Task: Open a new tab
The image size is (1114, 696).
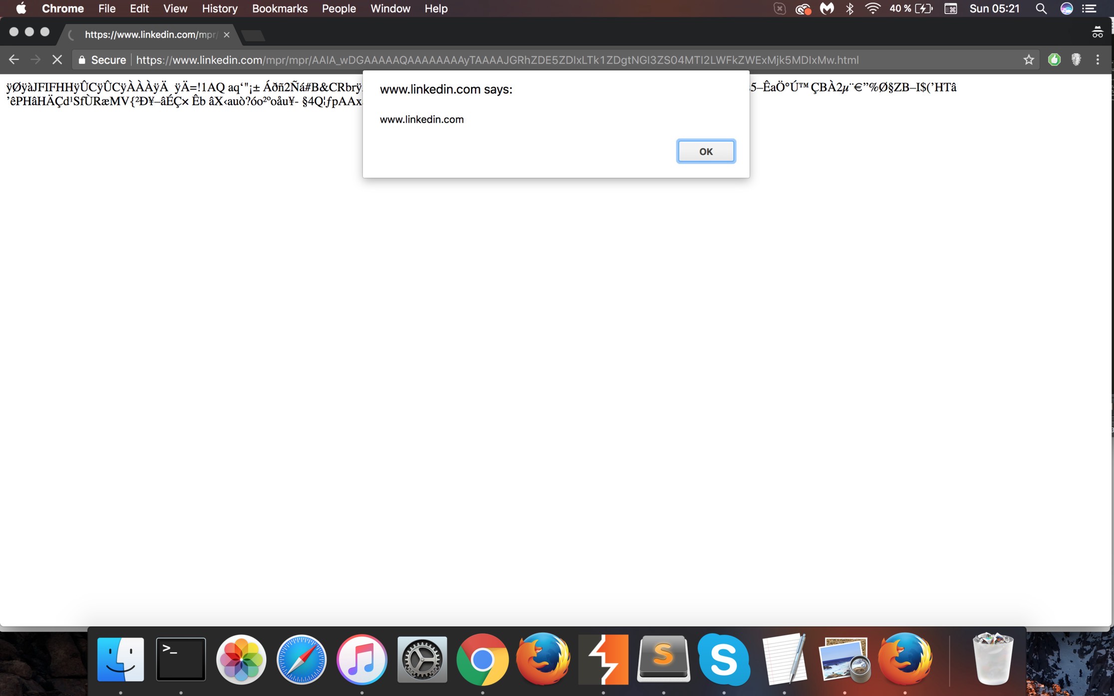Action: pos(253,35)
